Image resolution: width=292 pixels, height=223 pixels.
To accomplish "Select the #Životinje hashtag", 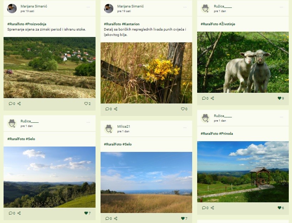I will click(227, 24).
